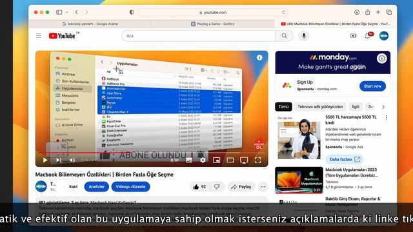Viewport: 413px width, 232px height.
Task: Like the video with 92 likes
Action: coord(199,187)
